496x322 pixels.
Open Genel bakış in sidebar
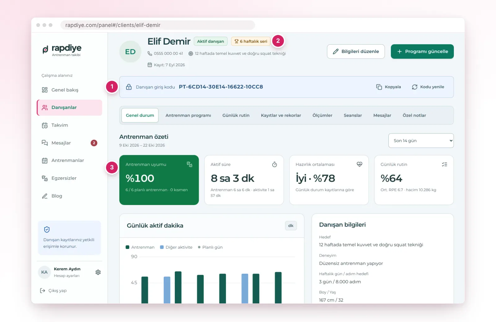point(69,90)
